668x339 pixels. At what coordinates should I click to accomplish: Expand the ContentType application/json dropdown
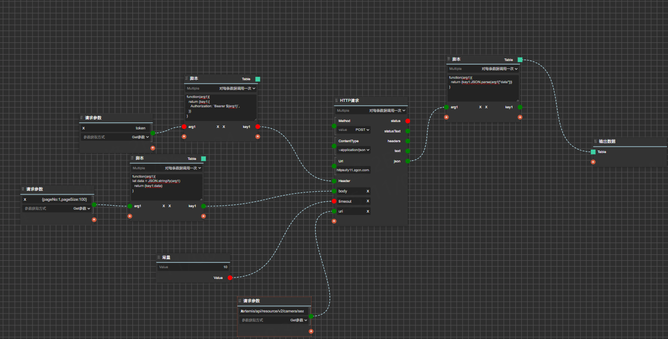354,150
